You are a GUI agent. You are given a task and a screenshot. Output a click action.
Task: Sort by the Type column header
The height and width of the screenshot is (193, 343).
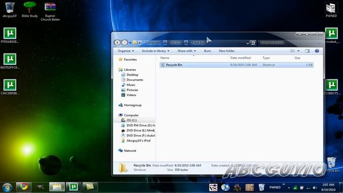pos(266,58)
